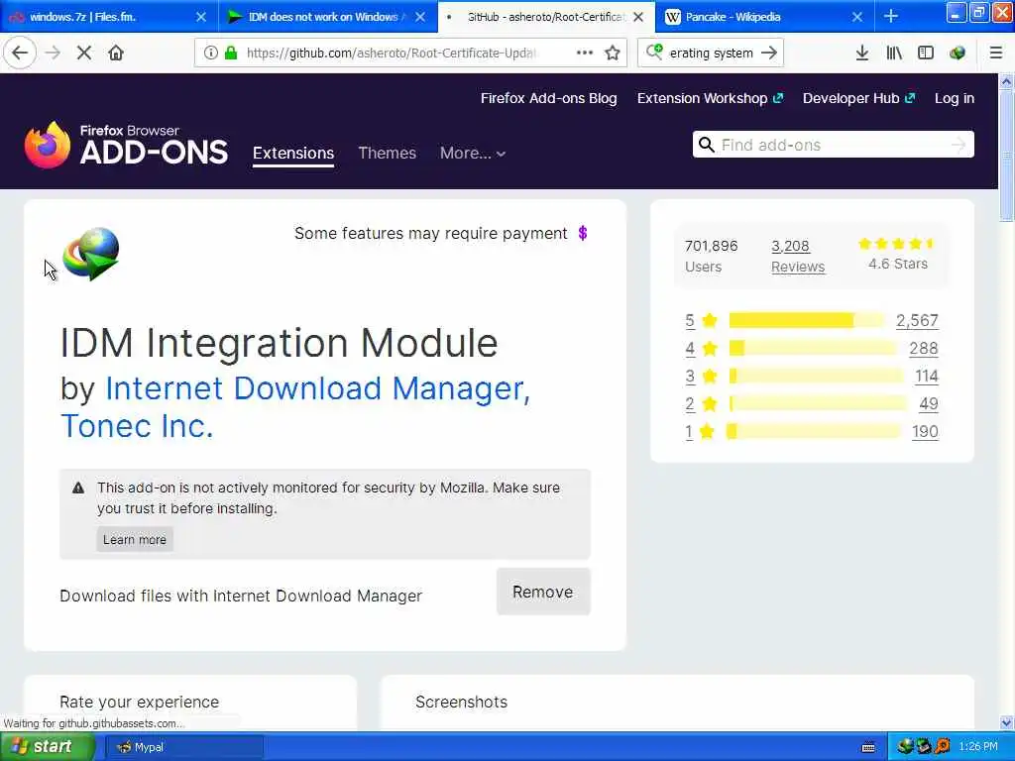The image size is (1015, 761).
Task: View 4-star reviews count 288
Action: tap(924, 348)
